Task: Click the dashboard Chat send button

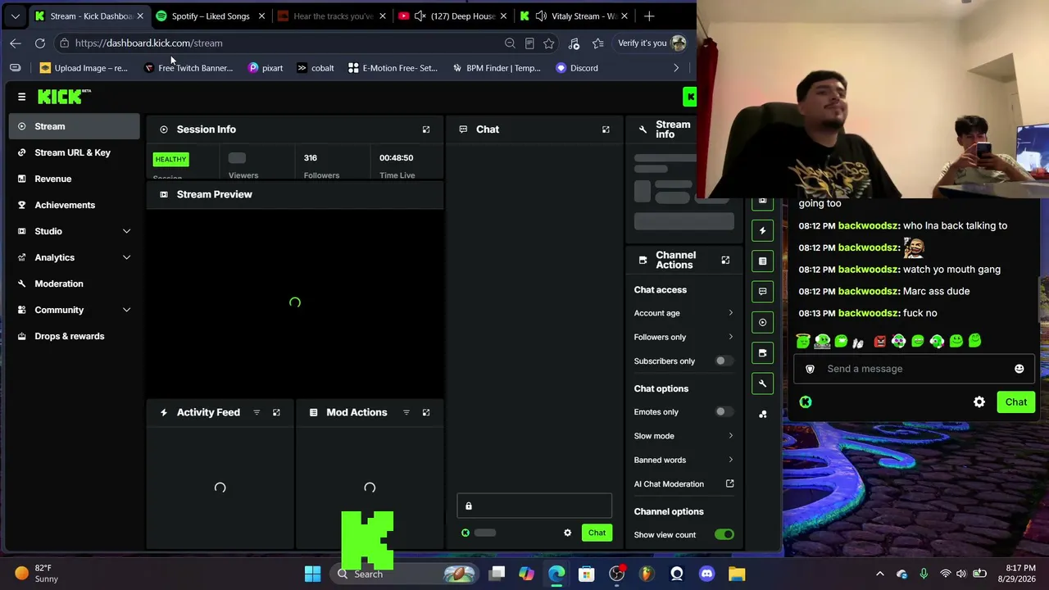Action: pos(597,533)
